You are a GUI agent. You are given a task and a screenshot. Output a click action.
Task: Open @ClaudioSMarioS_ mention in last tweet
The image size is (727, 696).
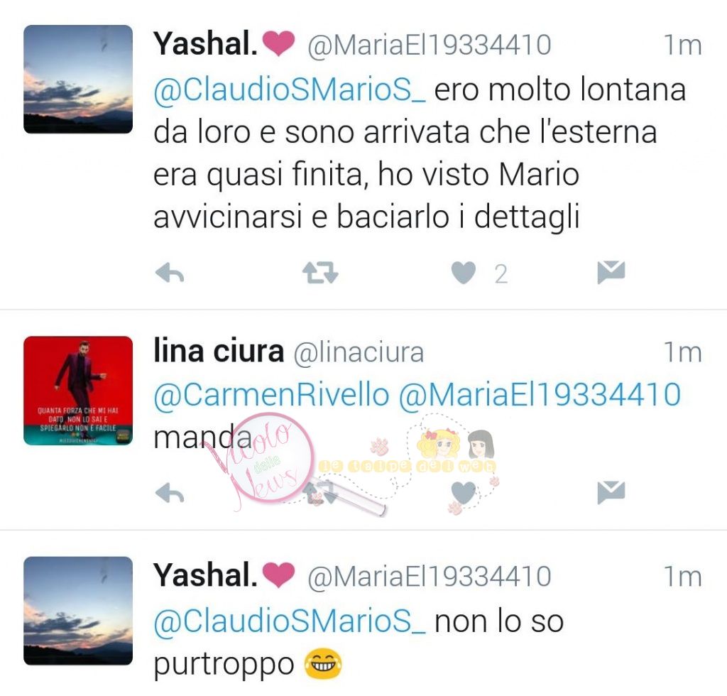290,621
